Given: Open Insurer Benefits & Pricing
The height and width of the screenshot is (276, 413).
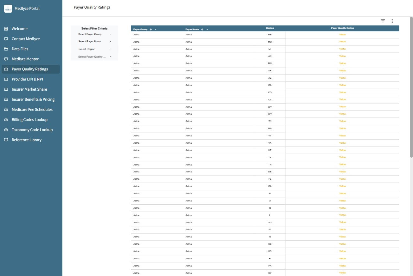Looking at the screenshot, I should pyautogui.click(x=31, y=99).
